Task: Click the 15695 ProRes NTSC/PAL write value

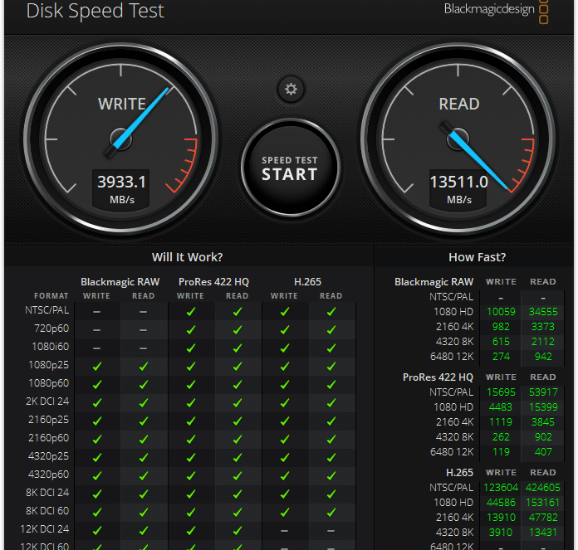Action: coord(501,392)
